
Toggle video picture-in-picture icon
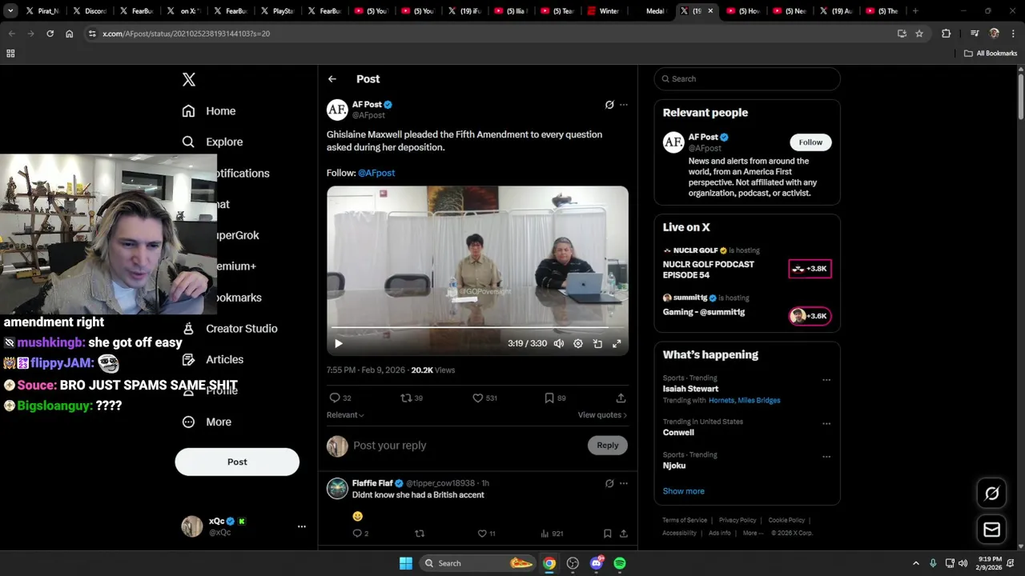597,344
